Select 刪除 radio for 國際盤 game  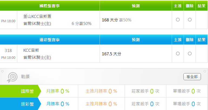190,20
